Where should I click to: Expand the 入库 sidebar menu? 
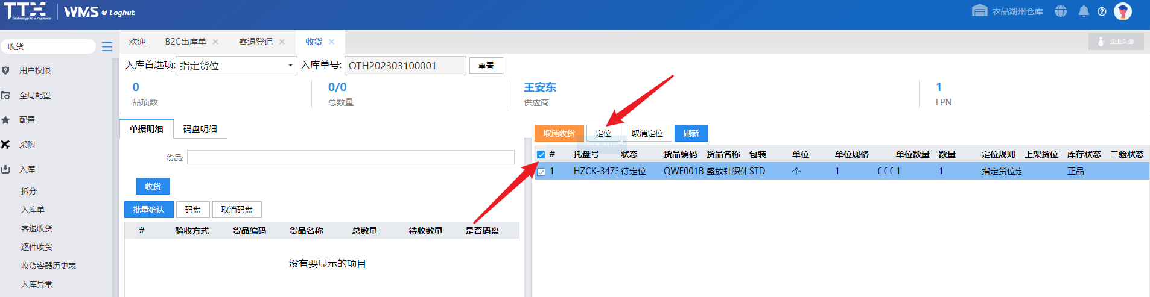pos(27,169)
